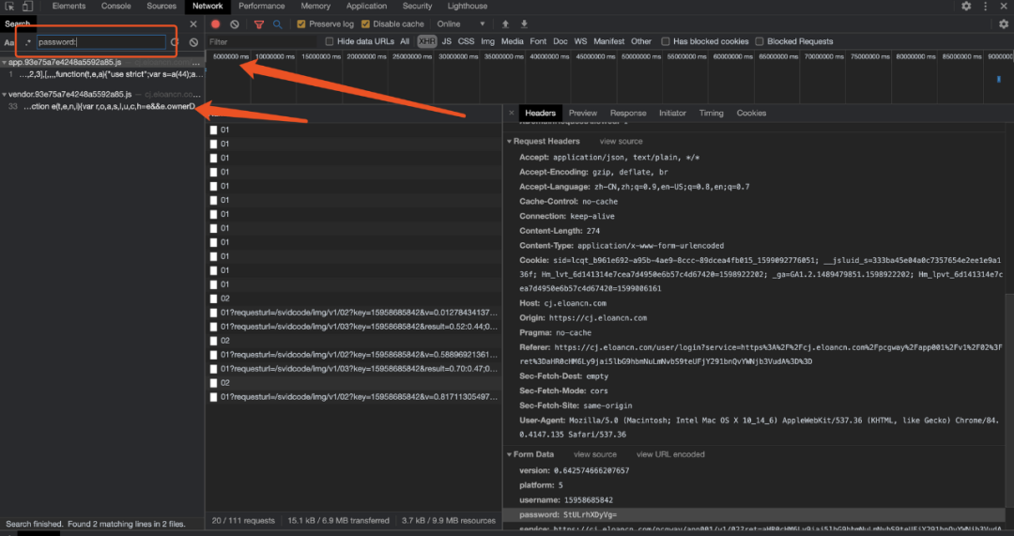Open the Security tab
The height and width of the screenshot is (536, 1014).
coord(417,6)
